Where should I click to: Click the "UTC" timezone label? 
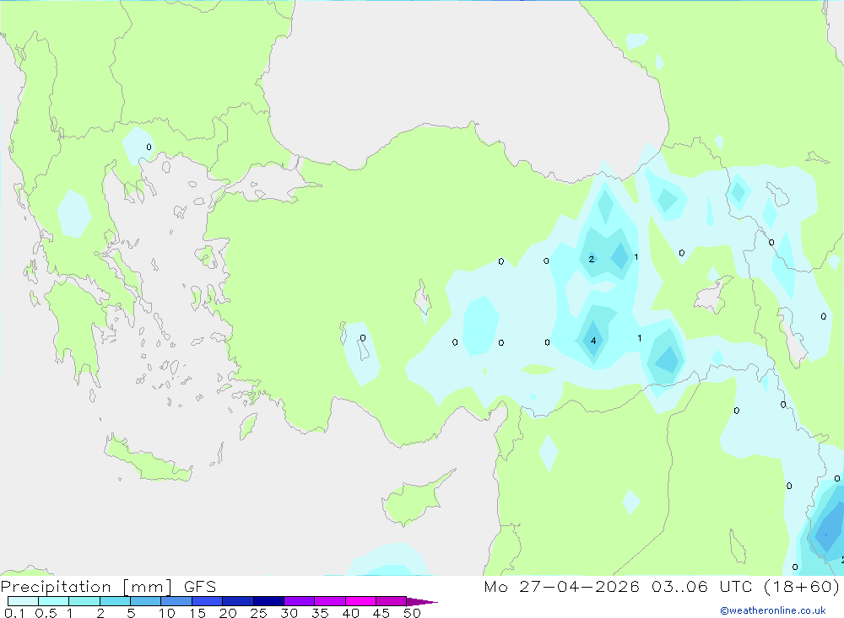(x=738, y=586)
